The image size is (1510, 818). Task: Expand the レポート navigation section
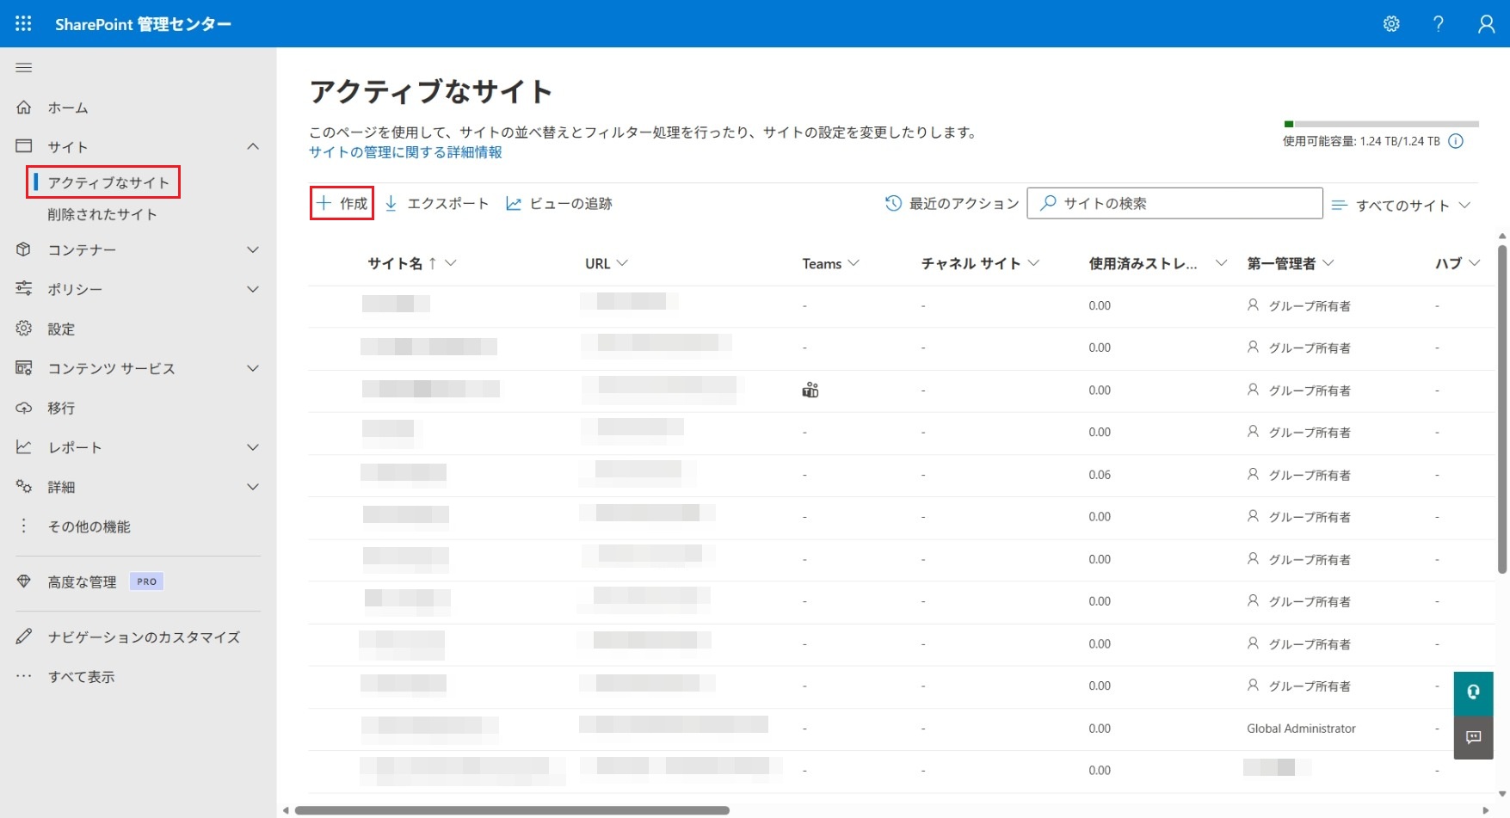(x=253, y=448)
